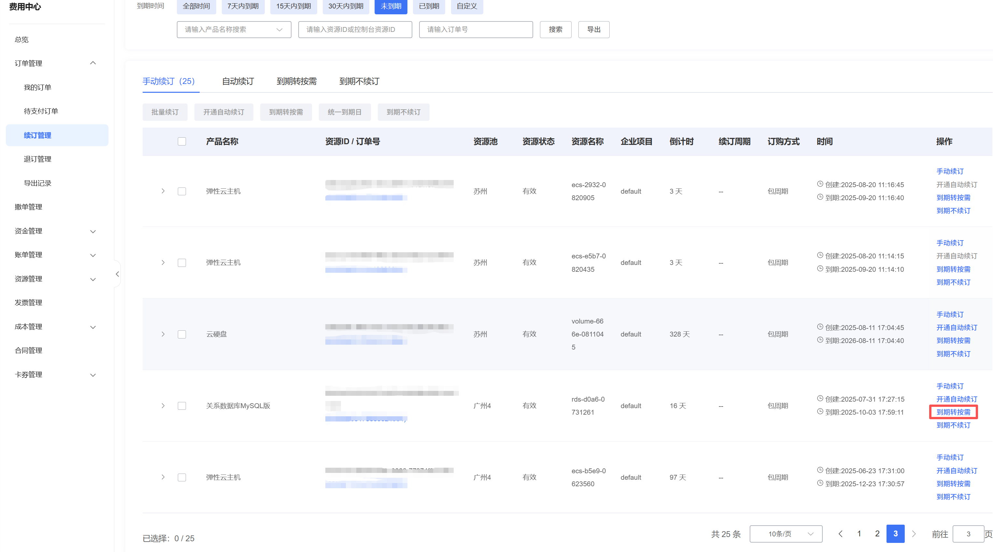Filter by 15天内到期

294,6
